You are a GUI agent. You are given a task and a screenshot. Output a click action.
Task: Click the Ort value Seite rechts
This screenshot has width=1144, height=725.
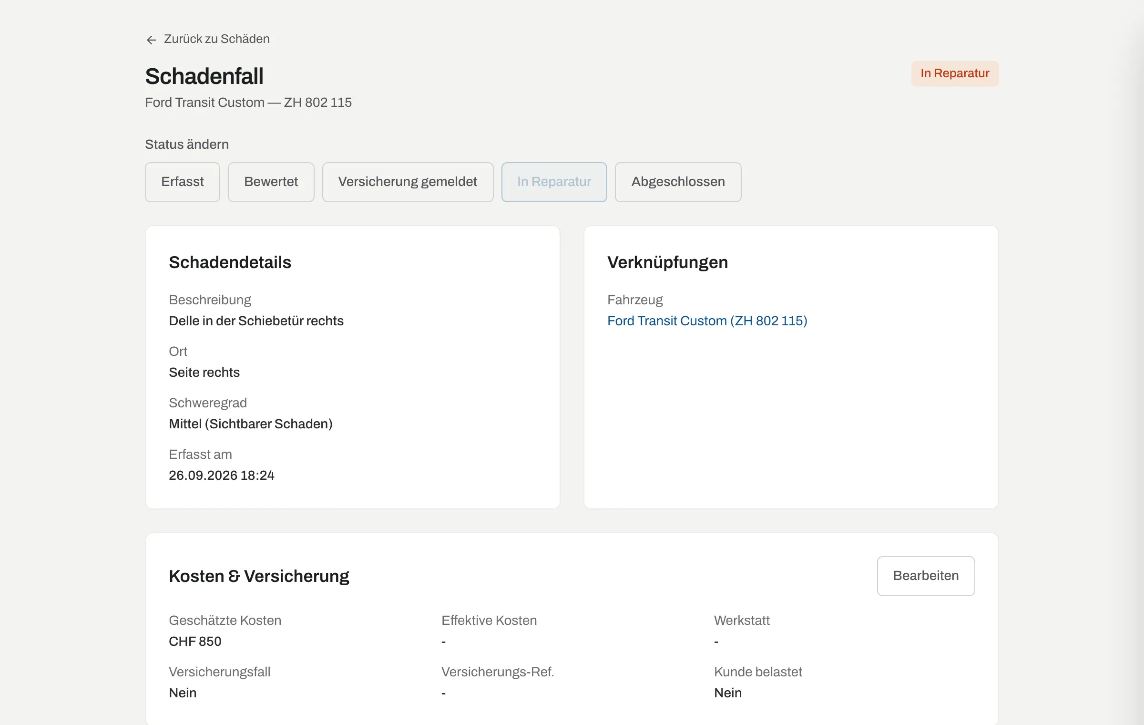tap(204, 373)
